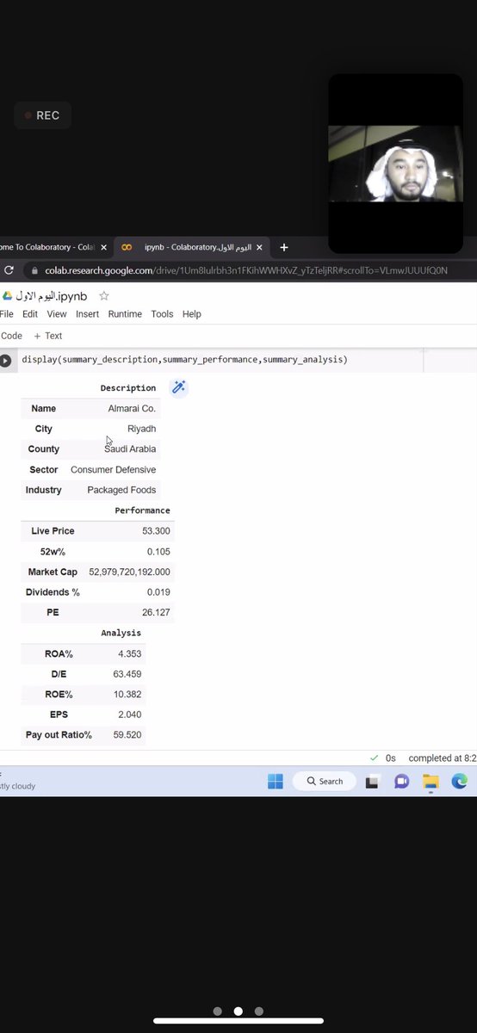The height and width of the screenshot is (1033, 477).
Task: Select the third page indicator dot
Action: (259, 1011)
